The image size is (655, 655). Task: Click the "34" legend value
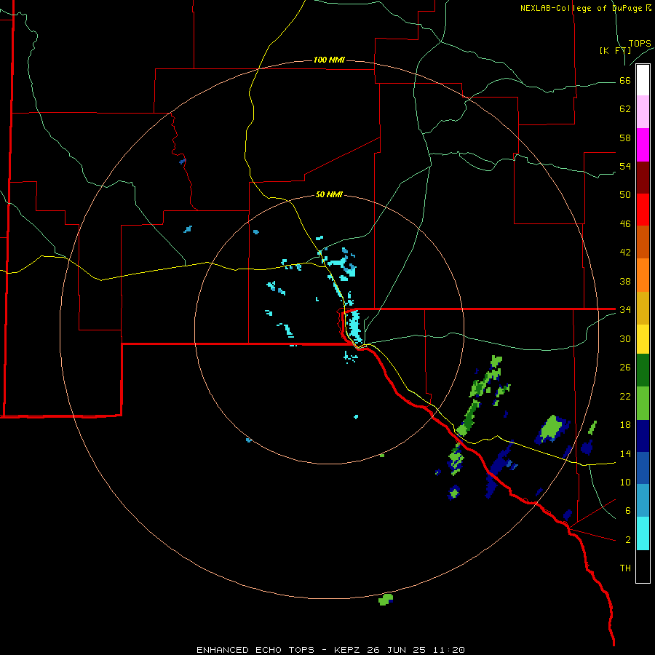tap(625, 309)
